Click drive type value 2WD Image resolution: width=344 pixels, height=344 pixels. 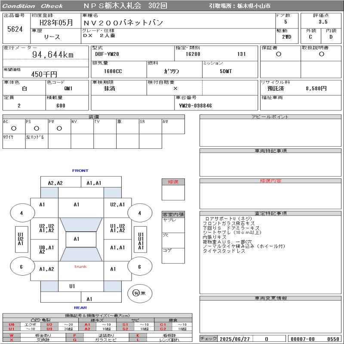click(x=287, y=37)
